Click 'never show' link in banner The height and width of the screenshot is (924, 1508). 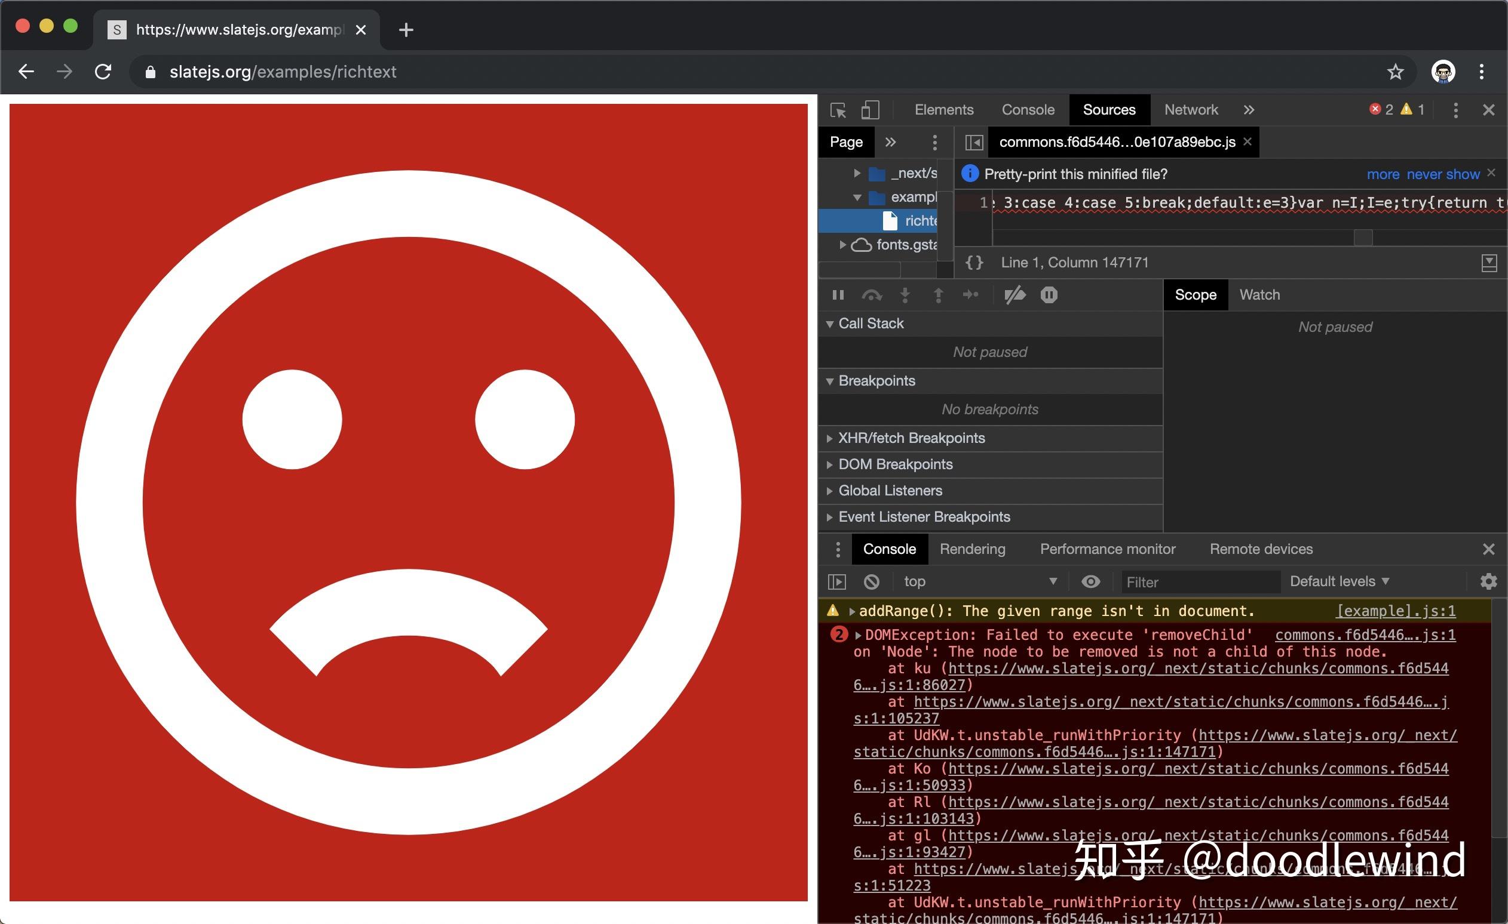(1442, 174)
